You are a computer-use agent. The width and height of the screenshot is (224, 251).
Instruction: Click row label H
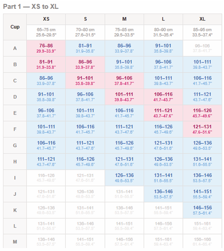[x=15, y=162]
